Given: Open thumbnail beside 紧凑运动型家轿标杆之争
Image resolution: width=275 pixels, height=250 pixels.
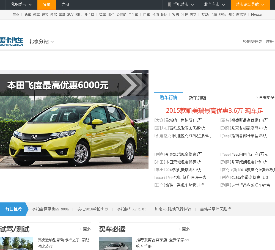Looking at the screenshot, I should point(16,244).
